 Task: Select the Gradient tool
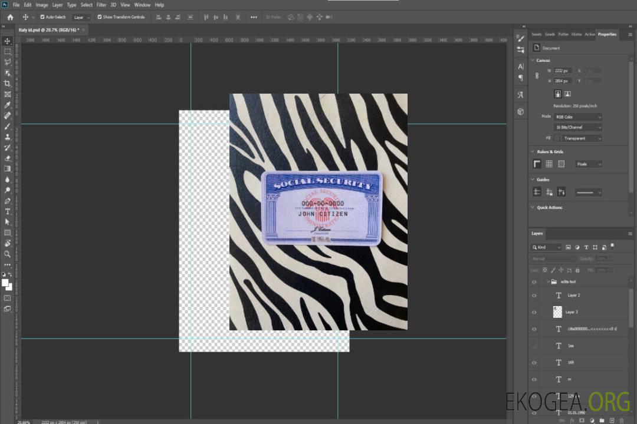pos(7,169)
